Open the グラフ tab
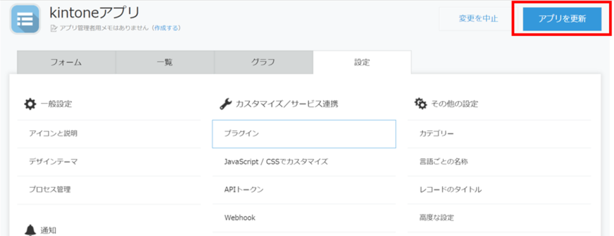The width and height of the screenshot is (614, 236). pos(263,62)
